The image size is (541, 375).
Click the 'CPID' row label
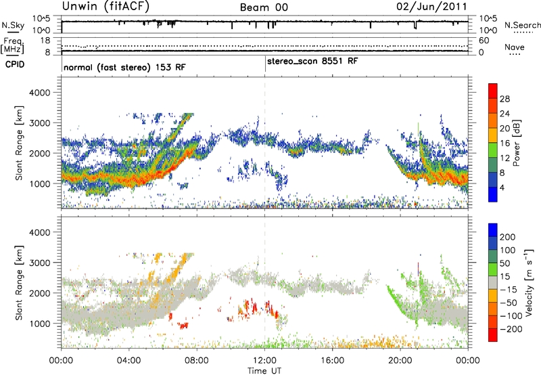click(15, 64)
